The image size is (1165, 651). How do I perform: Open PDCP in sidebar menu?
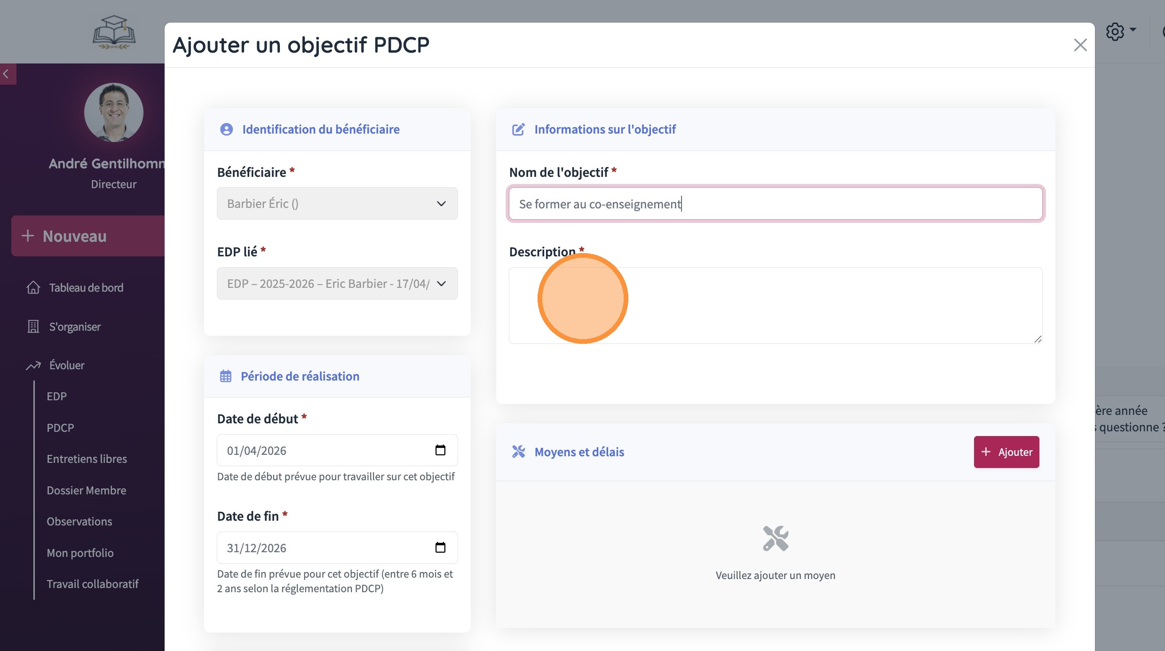[x=60, y=428]
